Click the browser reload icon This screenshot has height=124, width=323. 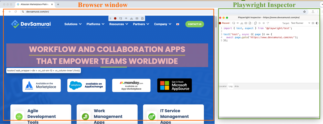tap(16, 12)
